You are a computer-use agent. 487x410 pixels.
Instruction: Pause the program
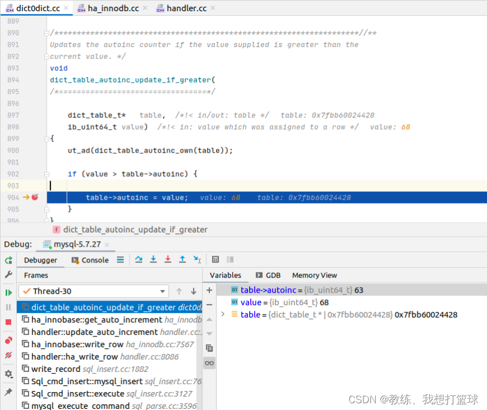pos(8,307)
